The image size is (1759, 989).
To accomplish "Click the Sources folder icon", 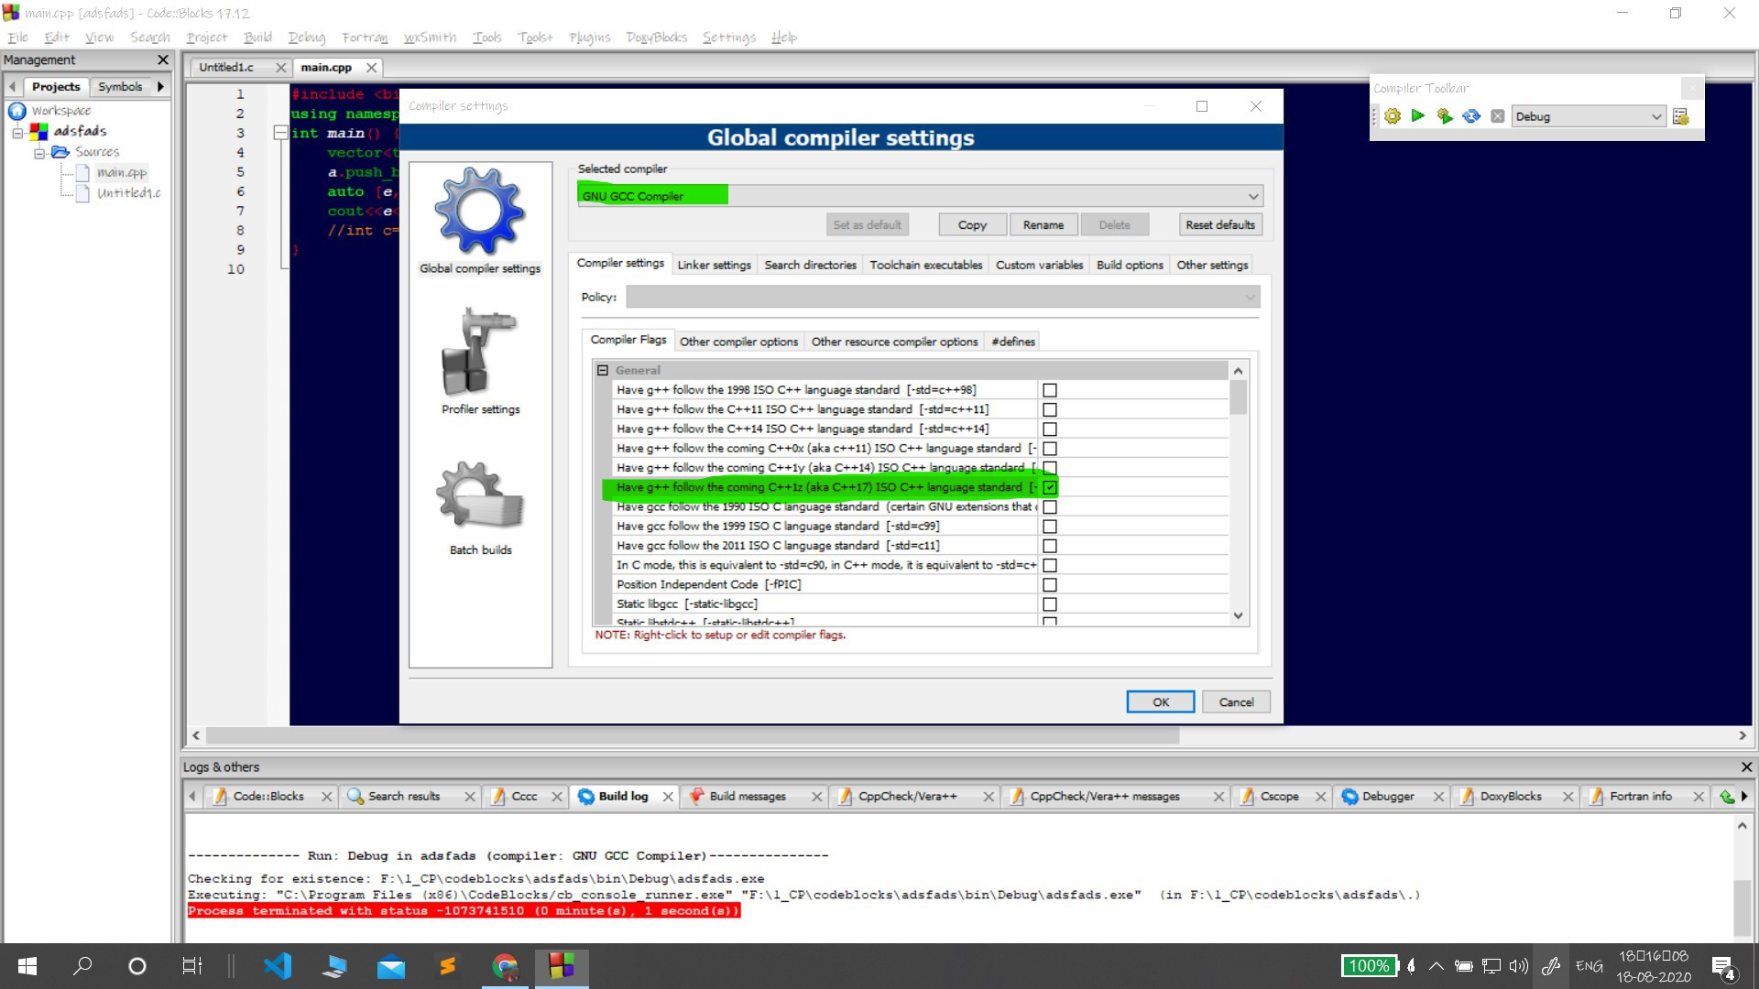I will pos(60,152).
